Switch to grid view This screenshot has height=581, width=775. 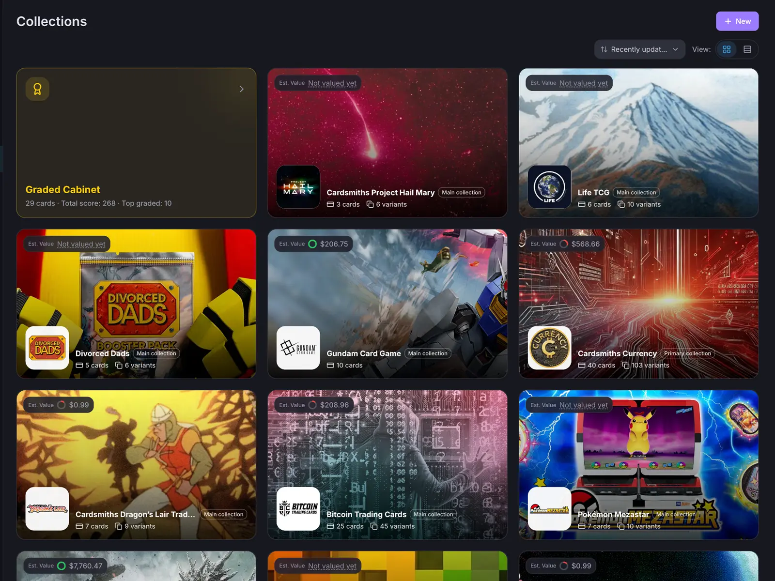[727, 49]
